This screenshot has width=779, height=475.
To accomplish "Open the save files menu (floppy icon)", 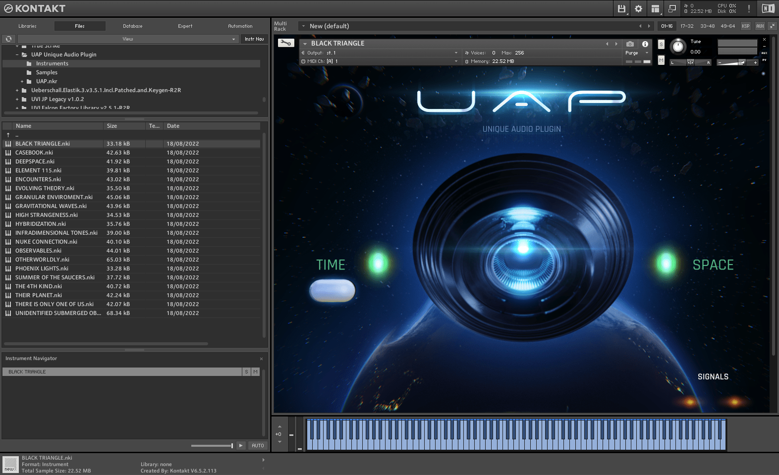I will pyautogui.click(x=621, y=8).
